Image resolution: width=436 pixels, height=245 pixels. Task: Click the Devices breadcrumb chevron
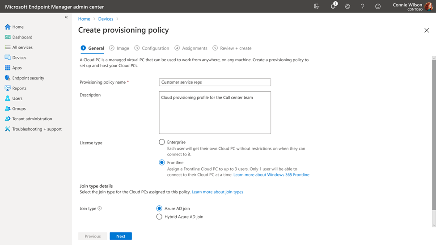118,19
